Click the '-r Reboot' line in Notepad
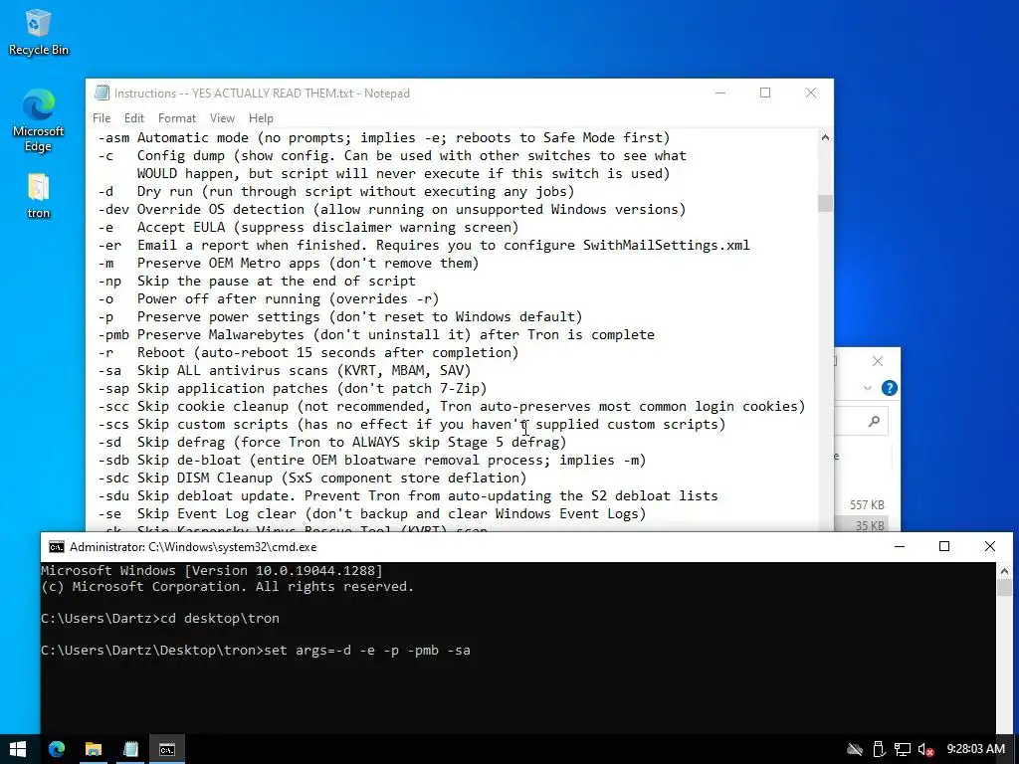Image resolution: width=1019 pixels, height=764 pixels. (x=308, y=353)
